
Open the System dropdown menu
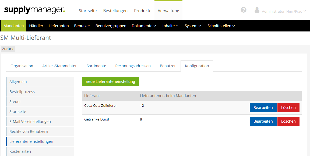pyautogui.click(x=193, y=26)
